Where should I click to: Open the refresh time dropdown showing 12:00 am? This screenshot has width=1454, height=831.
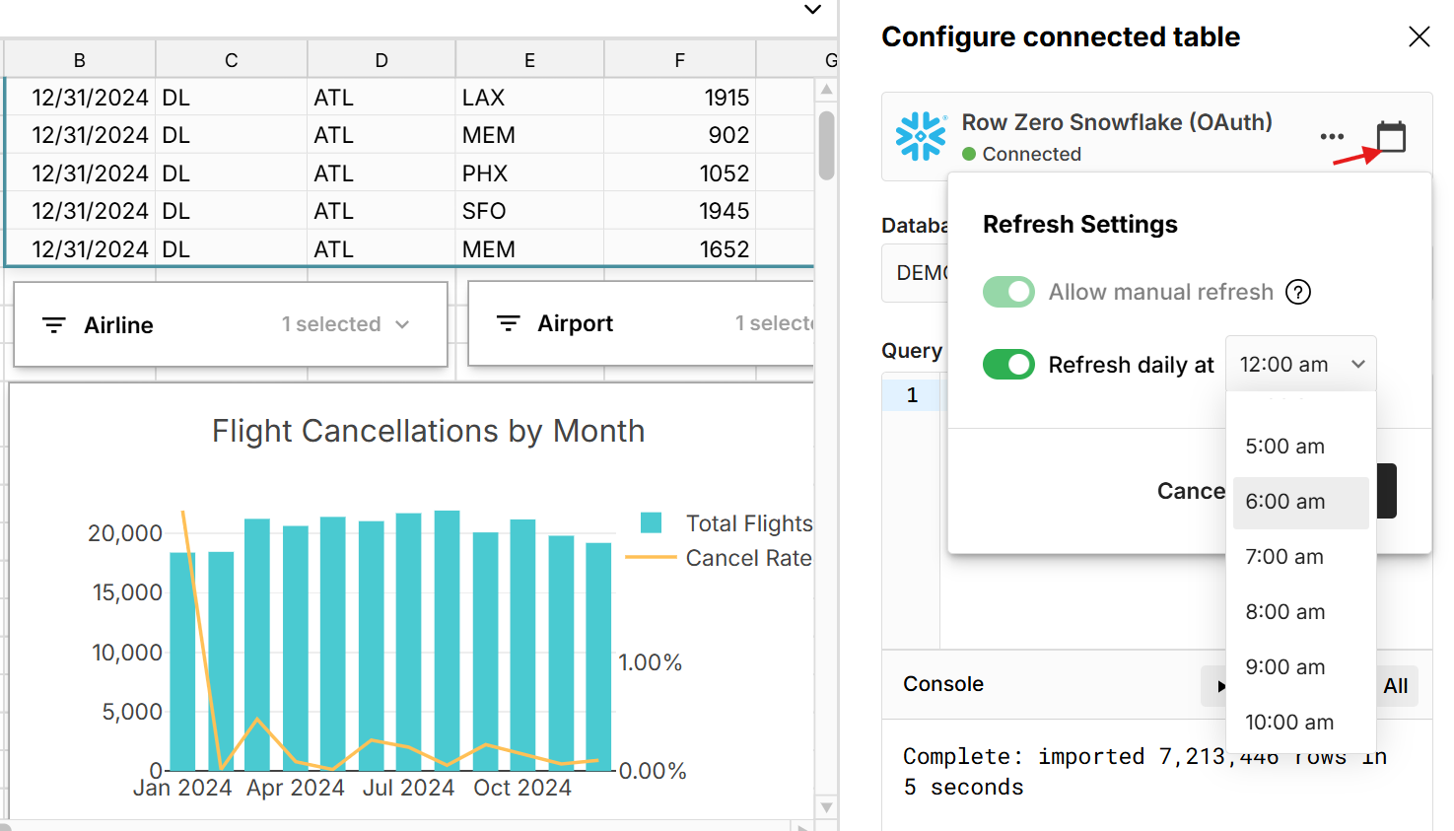click(1300, 364)
